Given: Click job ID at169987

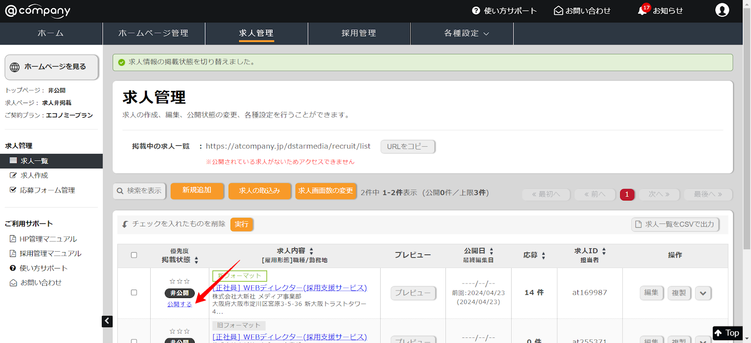Looking at the screenshot, I should 590,292.
